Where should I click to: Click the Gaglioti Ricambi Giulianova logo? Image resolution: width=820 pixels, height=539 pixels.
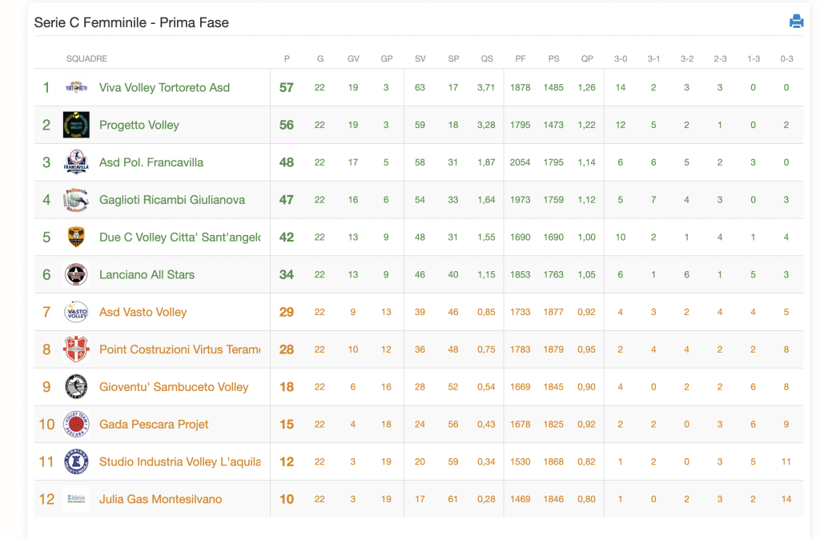tap(76, 200)
